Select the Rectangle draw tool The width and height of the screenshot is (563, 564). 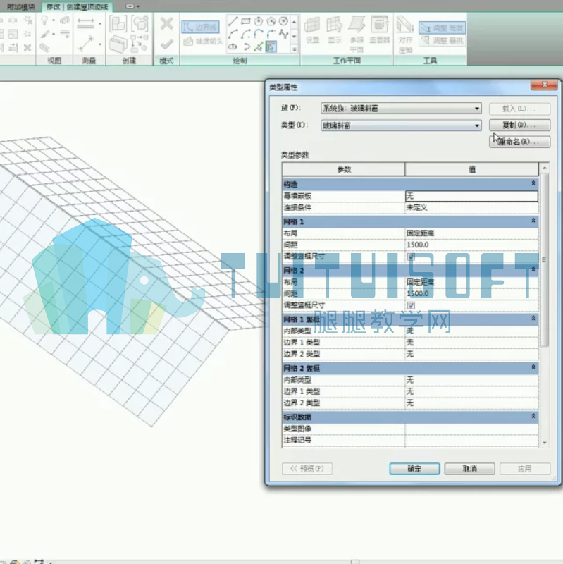coord(245,21)
